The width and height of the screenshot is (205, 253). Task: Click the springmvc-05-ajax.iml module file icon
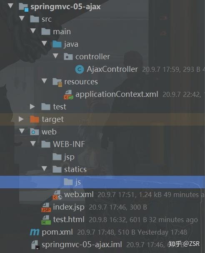coord(35,245)
